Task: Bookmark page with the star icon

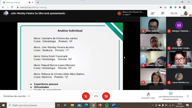Action: coord(165,7)
